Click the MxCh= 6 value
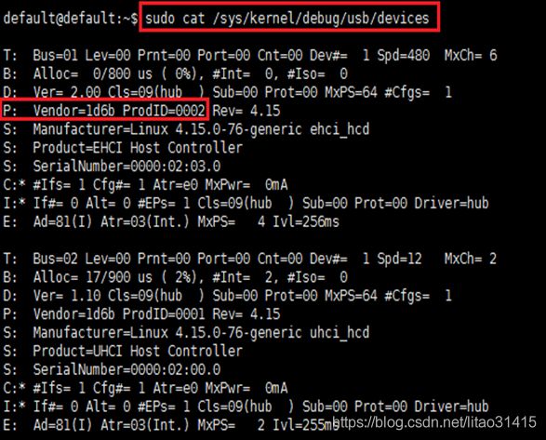Viewport: 546px width, 440px height. pos(471,55)
